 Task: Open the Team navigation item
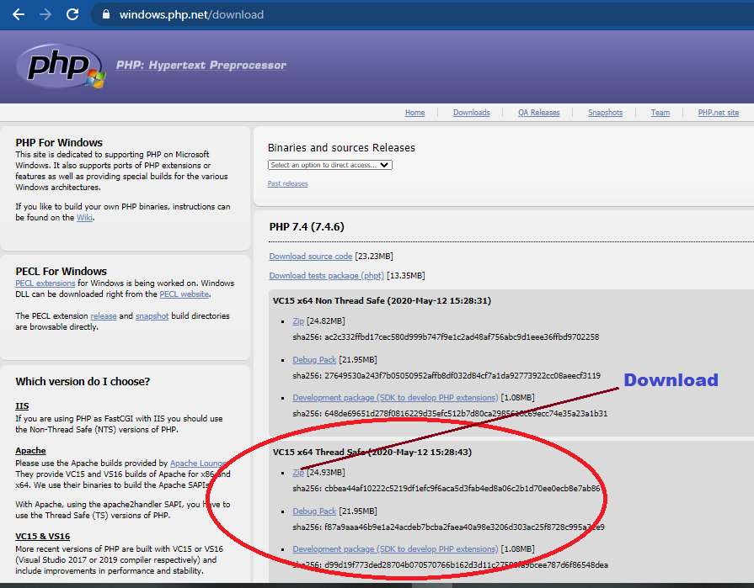tap(660, 113)
